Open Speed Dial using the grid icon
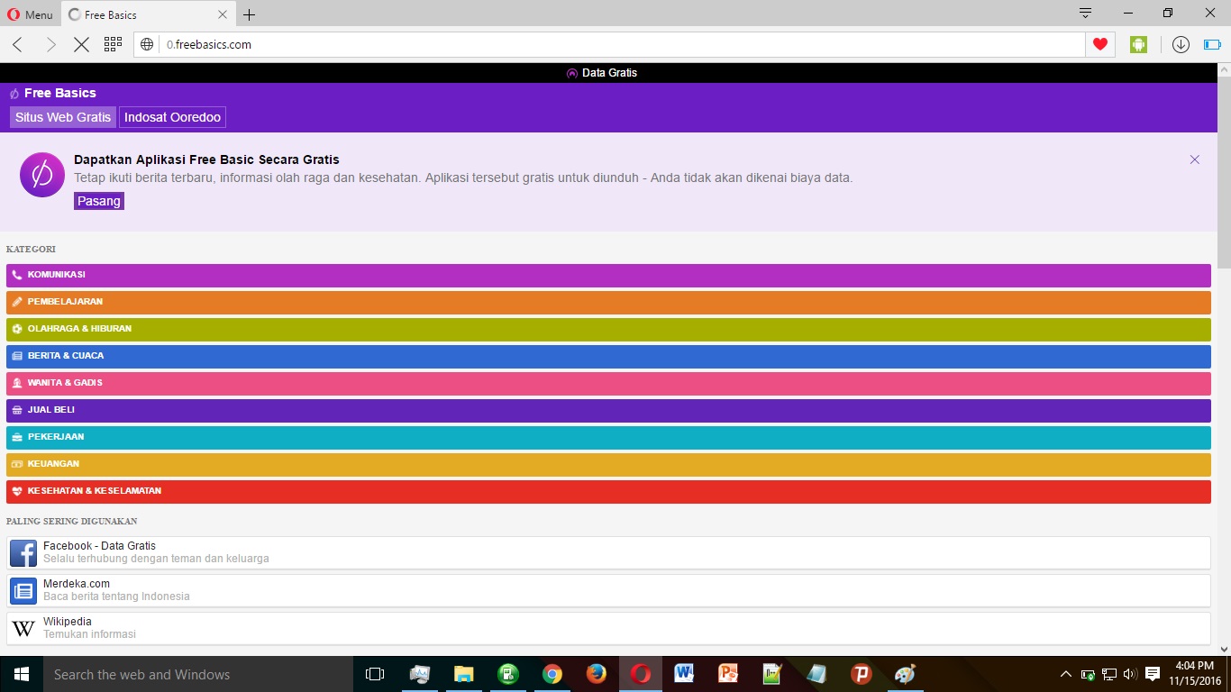Image resolution: width=1231 pixels, height=692 pixels. (x=112, y=43)
